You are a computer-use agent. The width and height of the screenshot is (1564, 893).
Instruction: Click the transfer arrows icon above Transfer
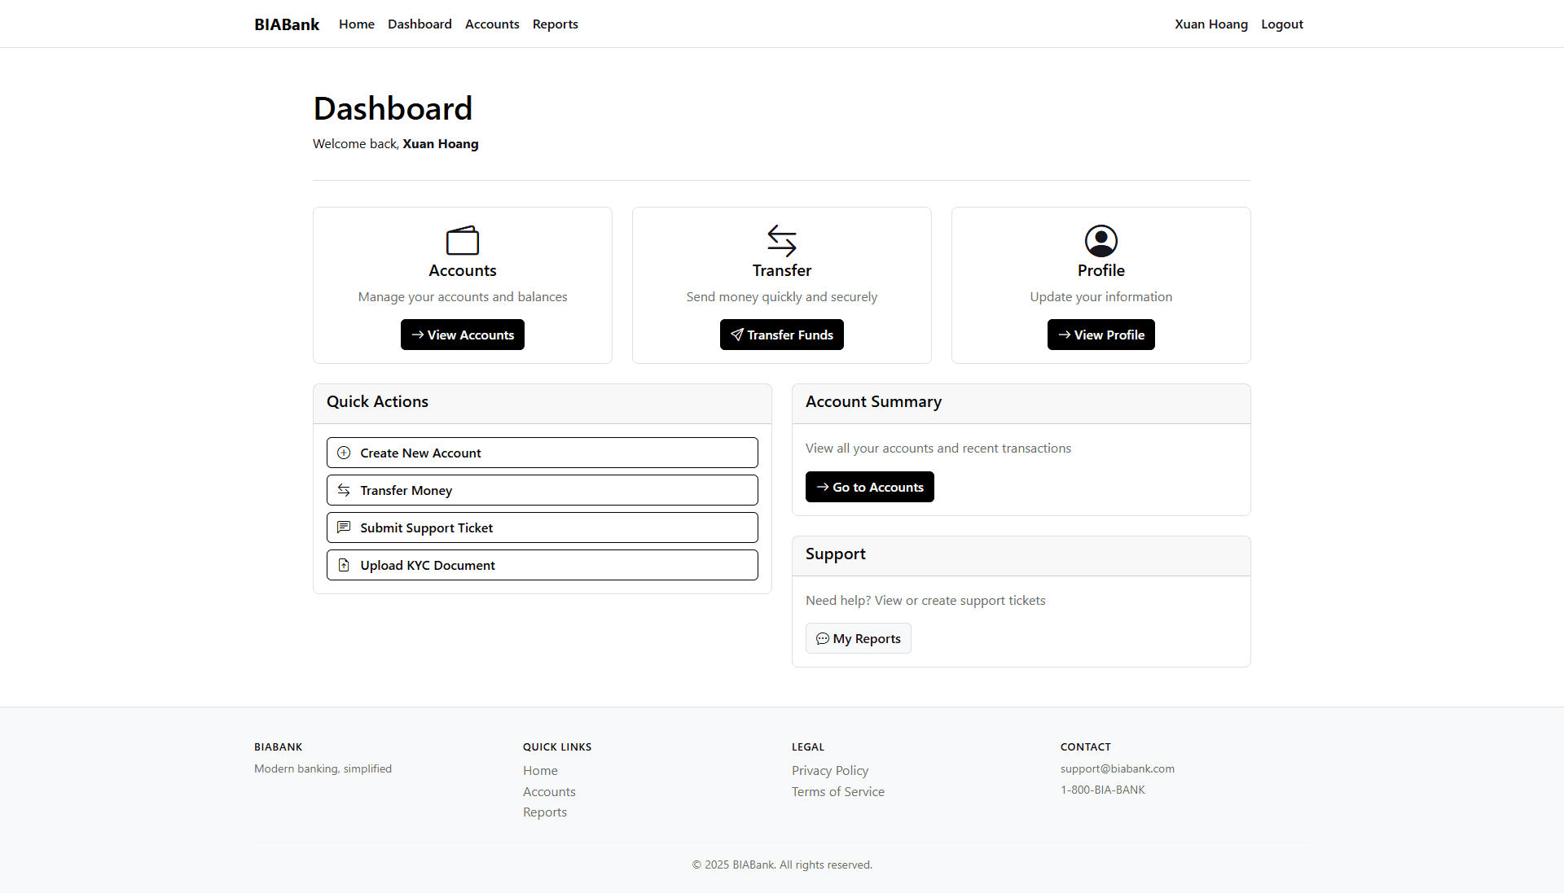tap(781, 240)
